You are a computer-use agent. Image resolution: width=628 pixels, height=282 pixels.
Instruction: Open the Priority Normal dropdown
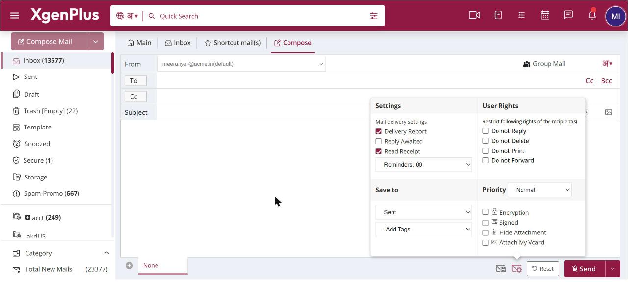click(540, 190)
